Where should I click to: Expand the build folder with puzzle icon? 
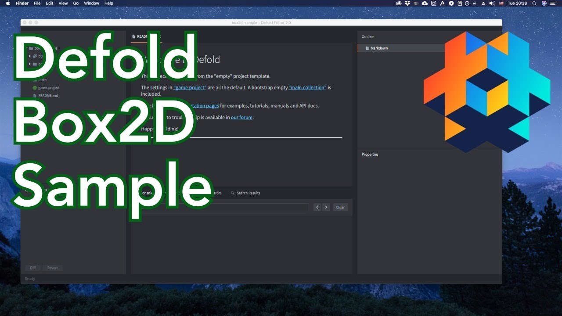click(x=30, y=56)
